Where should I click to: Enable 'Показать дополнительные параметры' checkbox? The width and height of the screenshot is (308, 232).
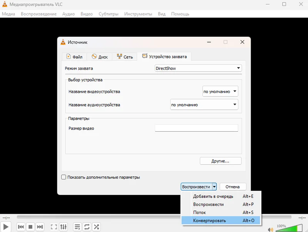click(x=64, y=177)
